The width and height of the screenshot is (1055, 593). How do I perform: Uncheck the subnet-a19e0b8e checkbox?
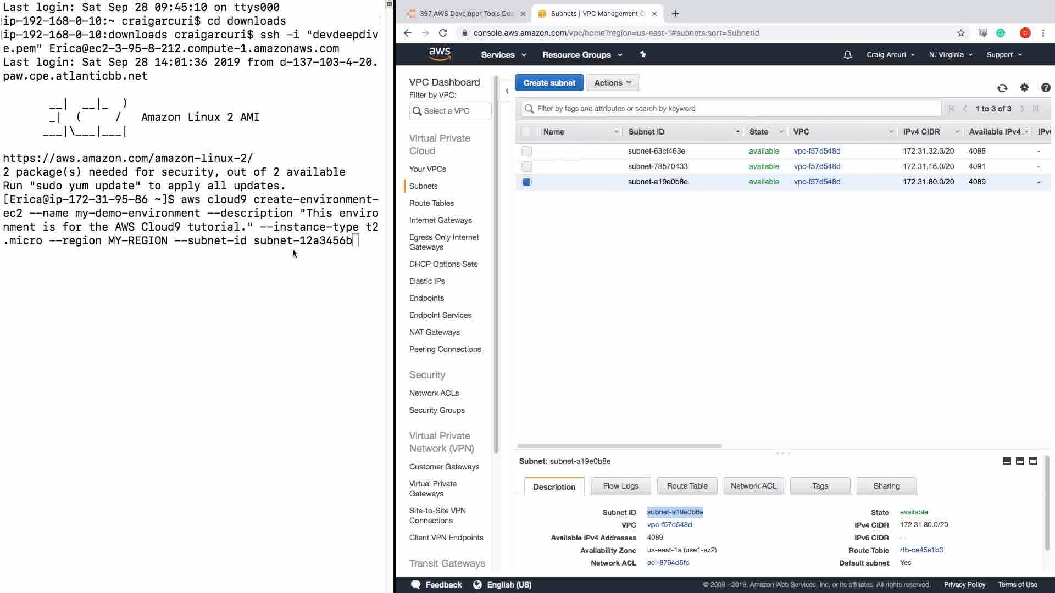[526, 182]
